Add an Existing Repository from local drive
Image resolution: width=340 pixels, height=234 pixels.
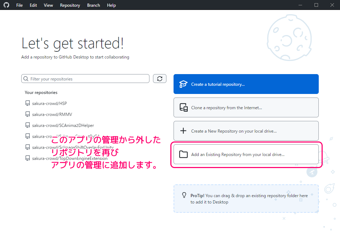[246, 154]
